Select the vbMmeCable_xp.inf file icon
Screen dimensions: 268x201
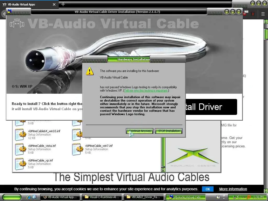click(20, 164)
